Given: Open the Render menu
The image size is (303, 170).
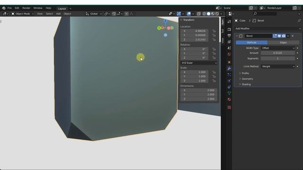Looking at the screenshot, I should pyautogui.click(x=27, y=8).
